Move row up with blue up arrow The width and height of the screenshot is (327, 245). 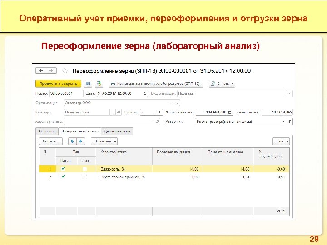point(72,142)
